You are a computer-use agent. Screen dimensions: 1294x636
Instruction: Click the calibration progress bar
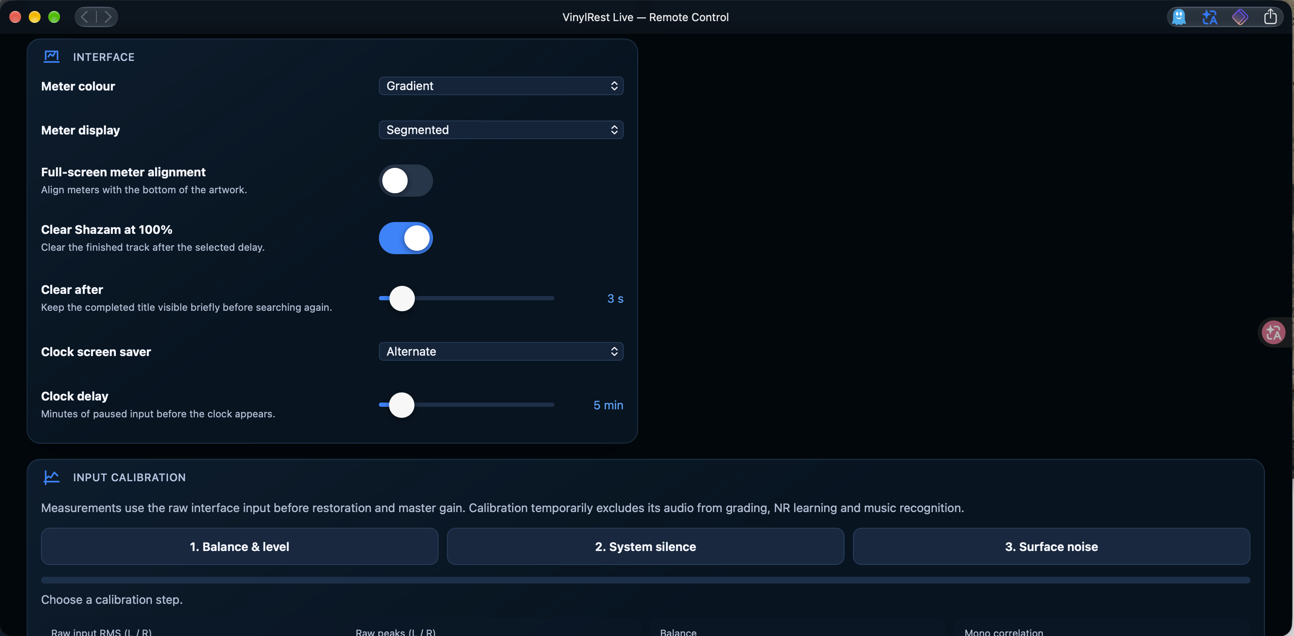point(645,580)
